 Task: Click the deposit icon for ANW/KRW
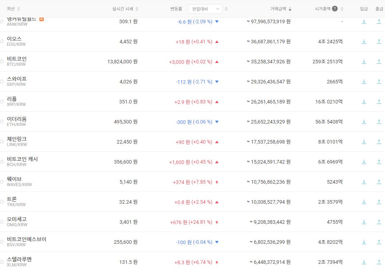[364, 21]
